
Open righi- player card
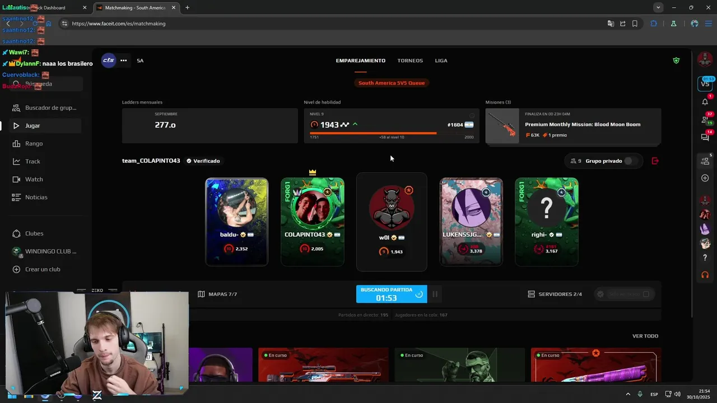click(x=547, y=222)
